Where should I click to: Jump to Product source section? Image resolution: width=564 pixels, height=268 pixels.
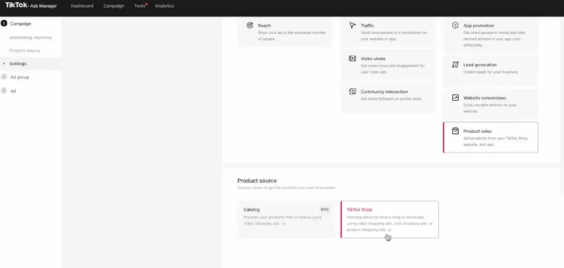(x=25, y=51)
